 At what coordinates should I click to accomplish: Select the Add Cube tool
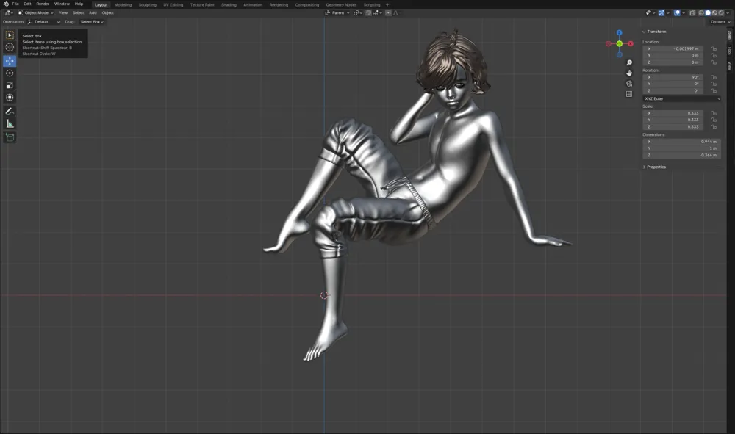coord(10,137)
